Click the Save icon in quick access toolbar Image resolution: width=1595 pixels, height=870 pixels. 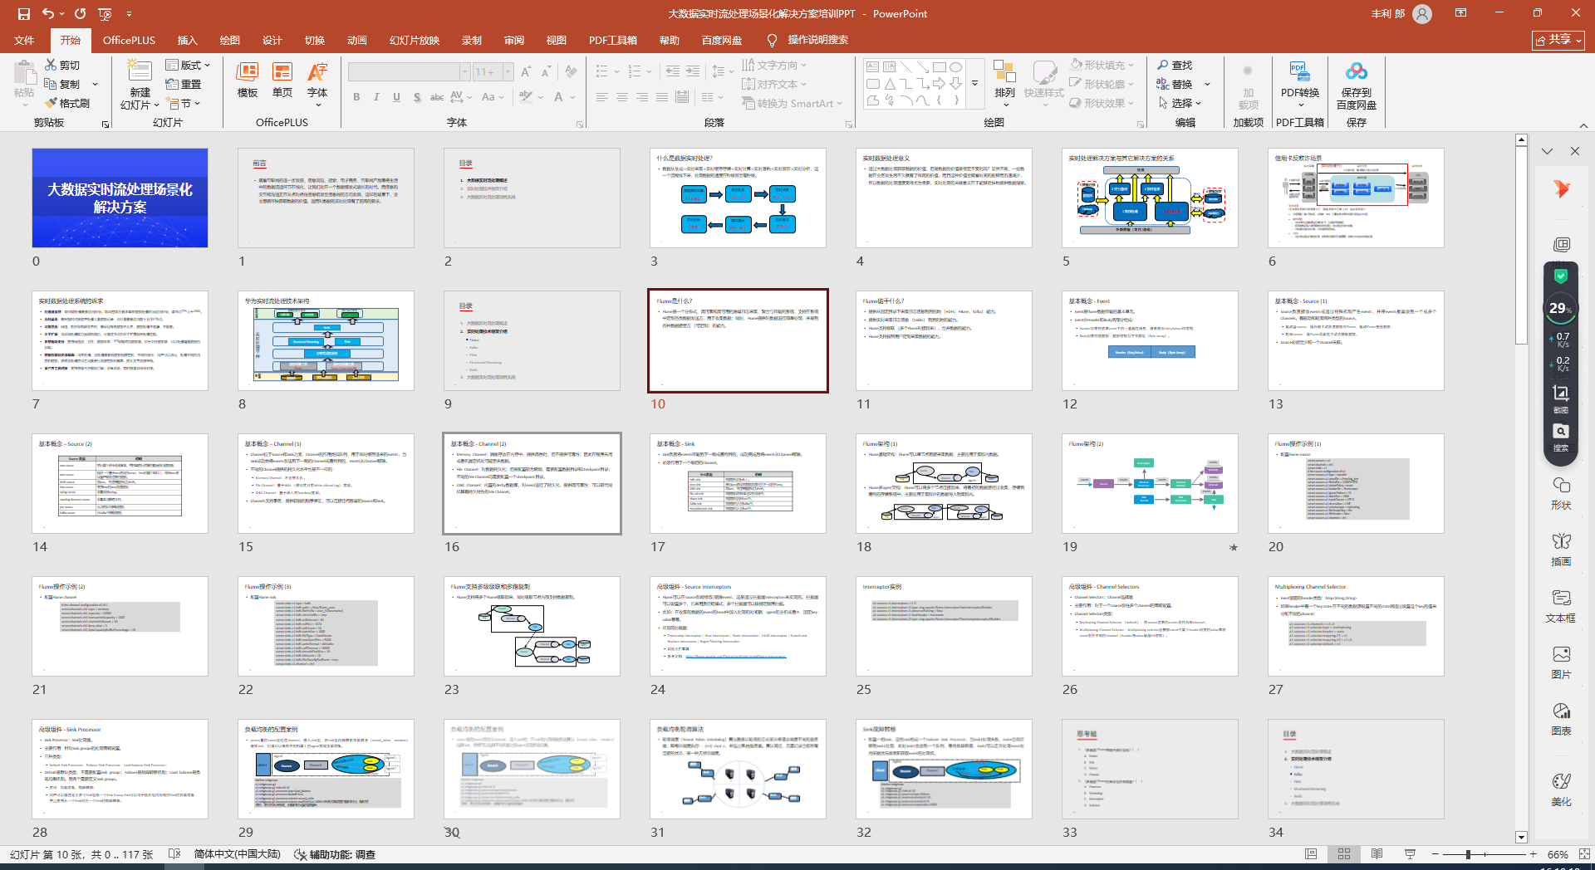coord(24,14)
